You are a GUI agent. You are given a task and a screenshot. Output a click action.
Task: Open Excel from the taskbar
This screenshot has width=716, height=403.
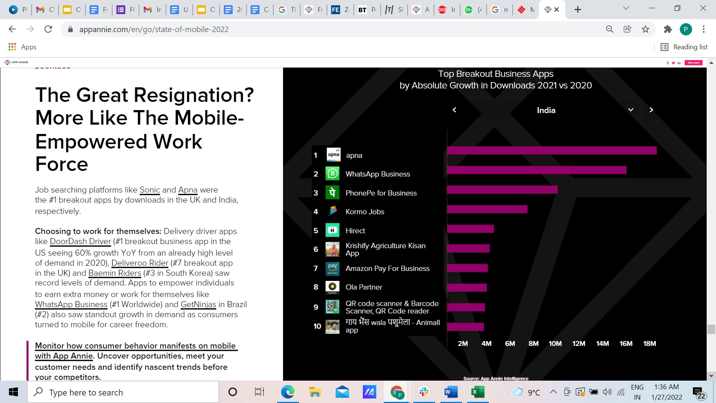pyautogui.click(x=478, y=392)
